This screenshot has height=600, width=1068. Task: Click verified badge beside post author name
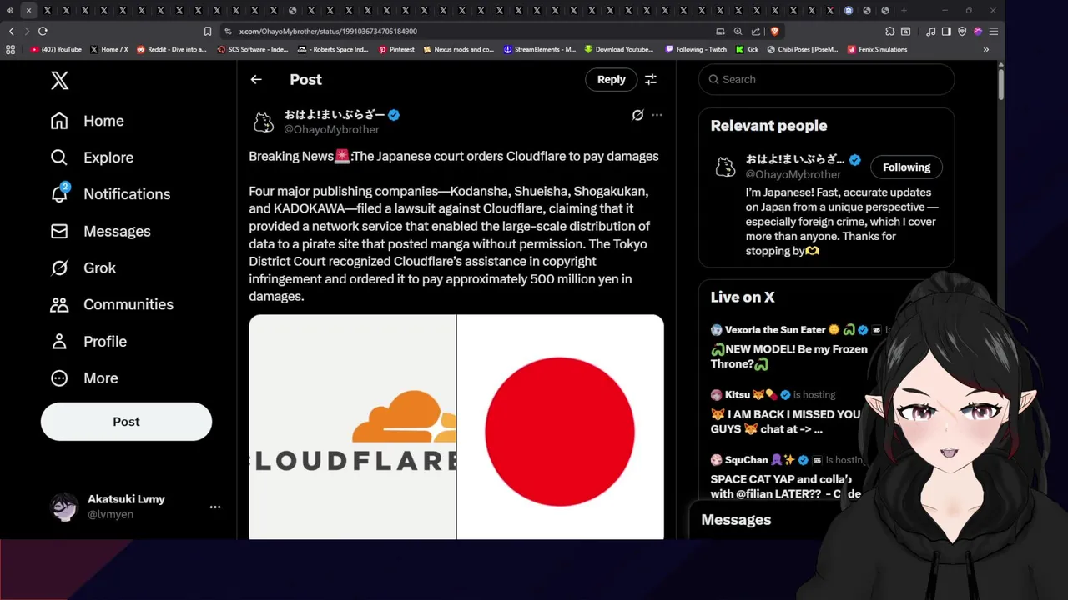394,115
